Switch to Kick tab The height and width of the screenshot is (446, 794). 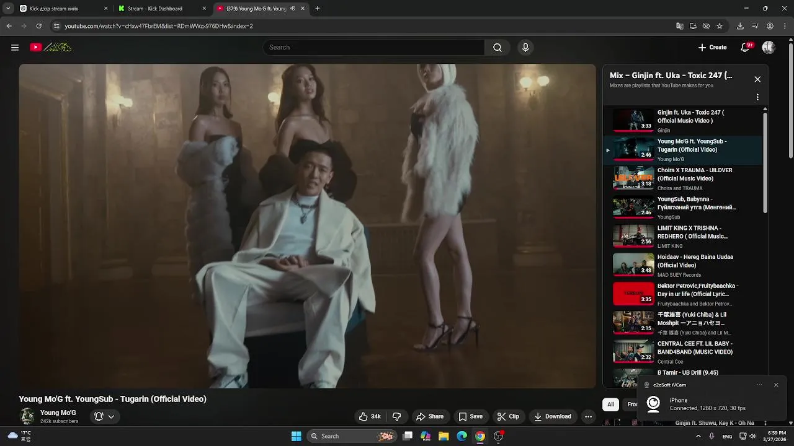tap(63, 9)
